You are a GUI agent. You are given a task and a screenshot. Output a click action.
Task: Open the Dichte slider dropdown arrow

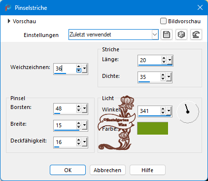click(169, 77)
